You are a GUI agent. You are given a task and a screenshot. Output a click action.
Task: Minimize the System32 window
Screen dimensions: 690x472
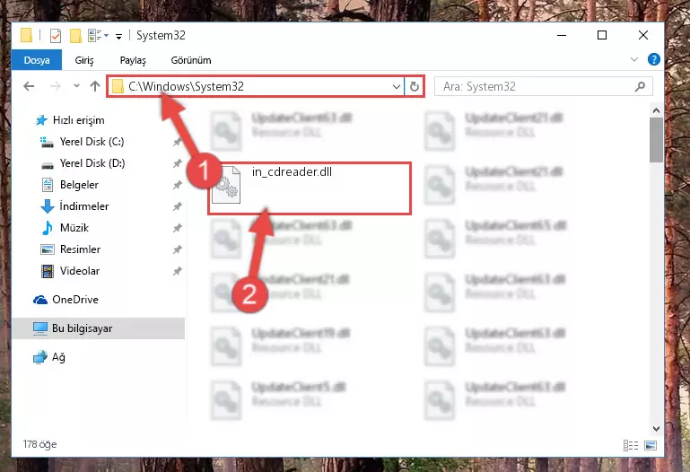(562, 35)
